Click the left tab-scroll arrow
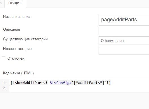The height and width of the screenshot is (109, 149). [1, 3]
